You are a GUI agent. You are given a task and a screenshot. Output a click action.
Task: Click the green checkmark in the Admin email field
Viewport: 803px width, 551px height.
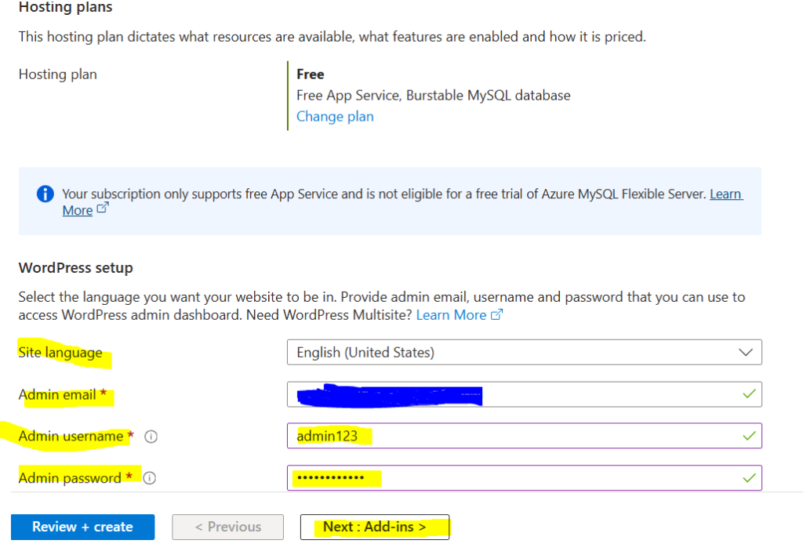click(x=749, y=393)
